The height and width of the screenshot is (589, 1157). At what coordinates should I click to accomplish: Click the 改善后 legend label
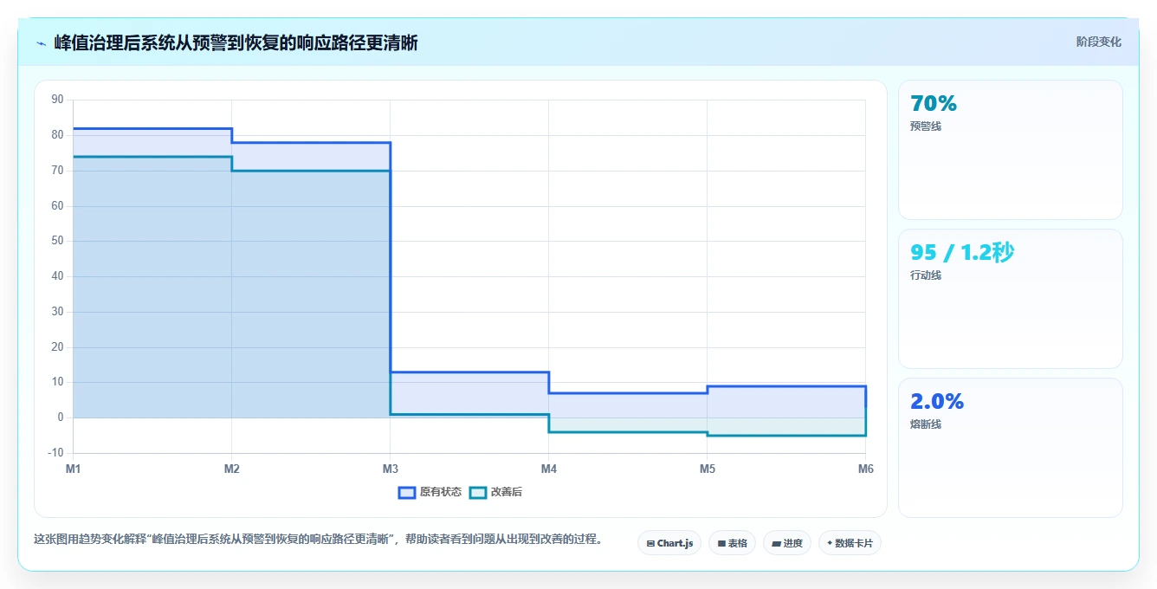pyautogui.click(x=507, y=492)
